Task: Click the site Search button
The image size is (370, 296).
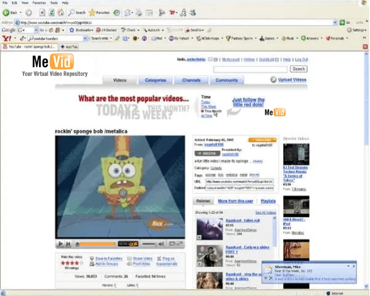Action: click(298, 69)
